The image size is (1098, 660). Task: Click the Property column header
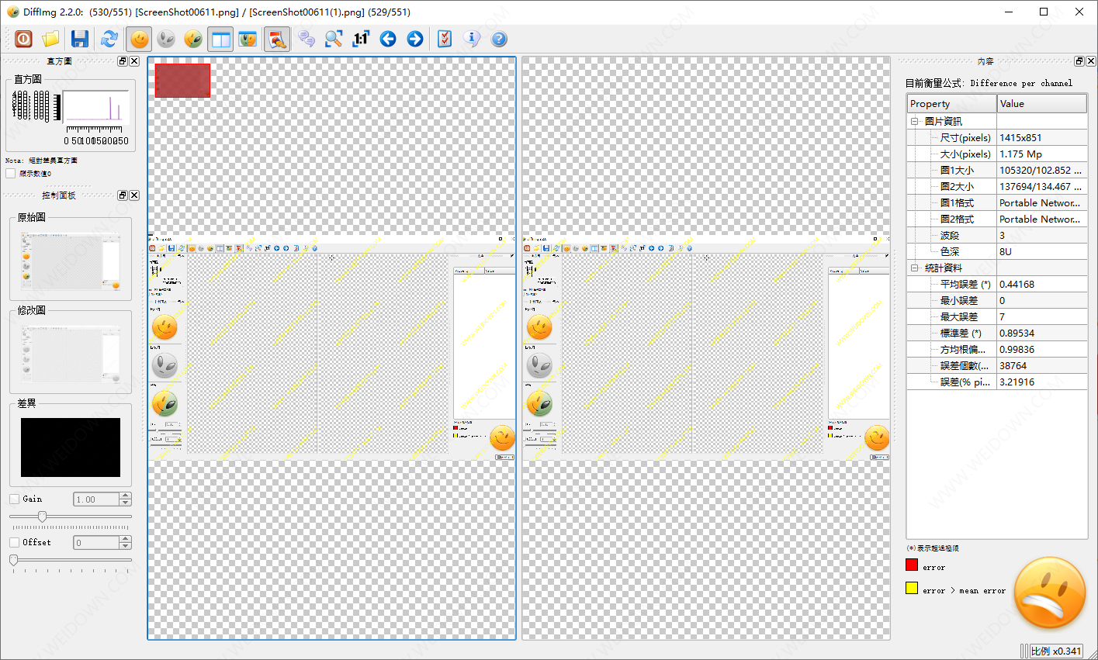[x=952, y=104]
